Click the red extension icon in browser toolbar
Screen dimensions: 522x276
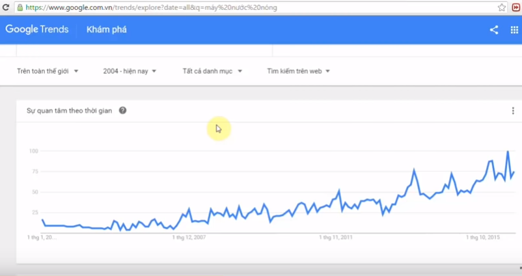point(515,7)
